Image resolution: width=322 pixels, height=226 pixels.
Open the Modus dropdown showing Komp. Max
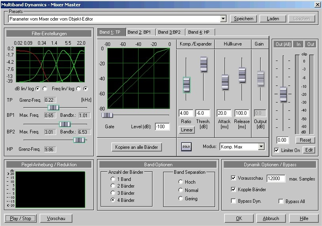tap(261, 146)
